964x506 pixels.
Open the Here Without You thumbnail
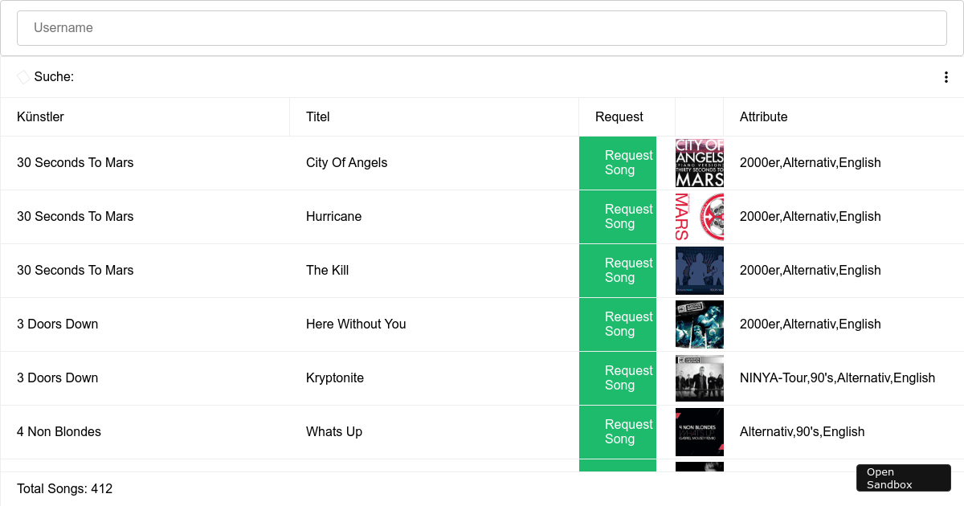pyautogui.click(x=699, y=324)
